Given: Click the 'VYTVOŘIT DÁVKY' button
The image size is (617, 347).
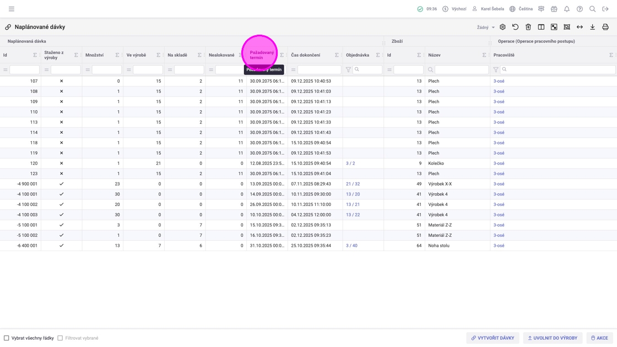Looking at the screenshot, I should tap(492, 338).
